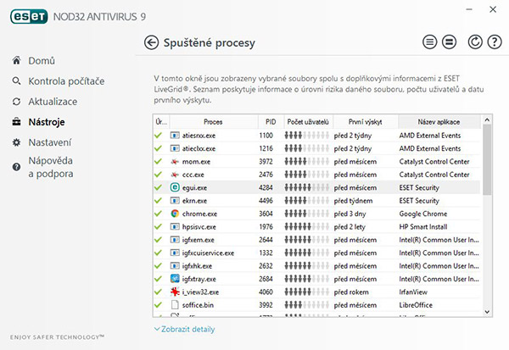The height and width of the screenshot is (350, 509).
Task: Click 'HP Smart Install' application name
Action: pyautogui.click(x=423, y=227)
